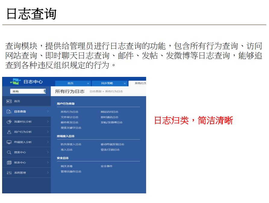Open the 管理员操作日志 link
Image resolution: width=269 pixels, height=203 pixels.
pyautogui.click(x=71, y=171)
